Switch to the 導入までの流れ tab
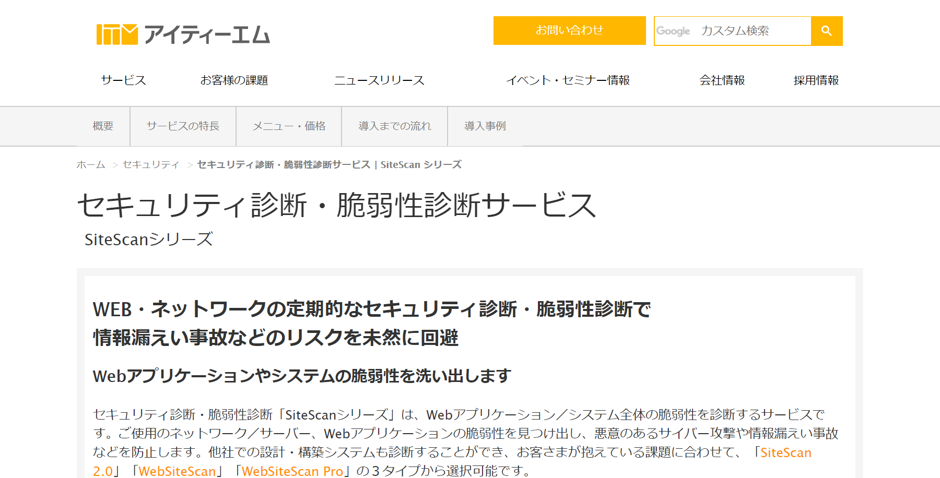940x478 pixels. 394,126
